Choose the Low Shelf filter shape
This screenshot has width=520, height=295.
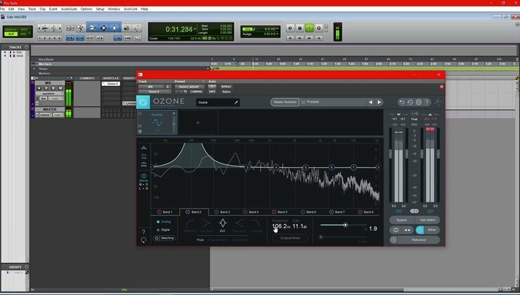click(x=206, y=225)
